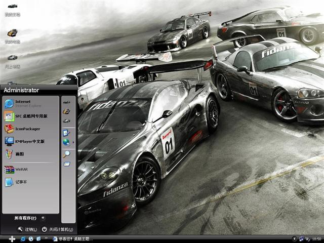Image resolution: width=324 pixels, height=243 pixels.
Task: Select the orange car desktop icon
Action: (x=12, y=36)
